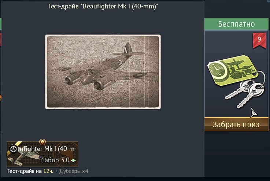Click the small aircraft image in vehicle card

[24, 157]
